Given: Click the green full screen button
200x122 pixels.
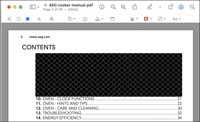Looking at the screenshot, I should [x=20, y=7].
